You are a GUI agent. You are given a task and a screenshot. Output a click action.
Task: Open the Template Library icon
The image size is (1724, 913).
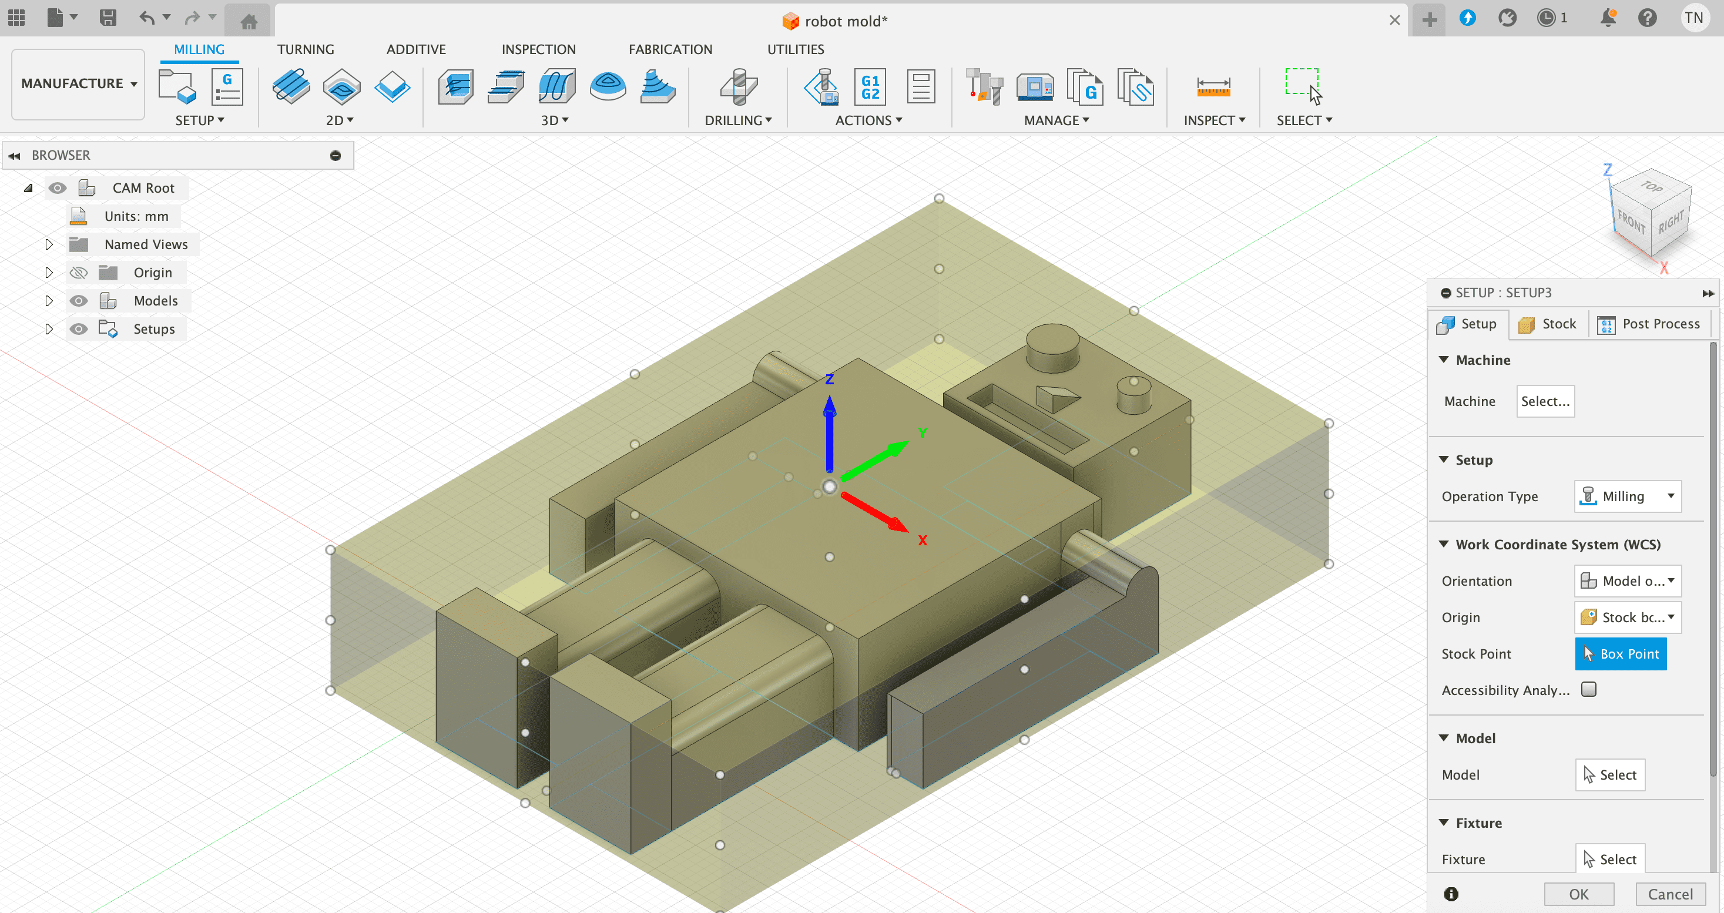pyautogui.click(x=1136, y=87)
